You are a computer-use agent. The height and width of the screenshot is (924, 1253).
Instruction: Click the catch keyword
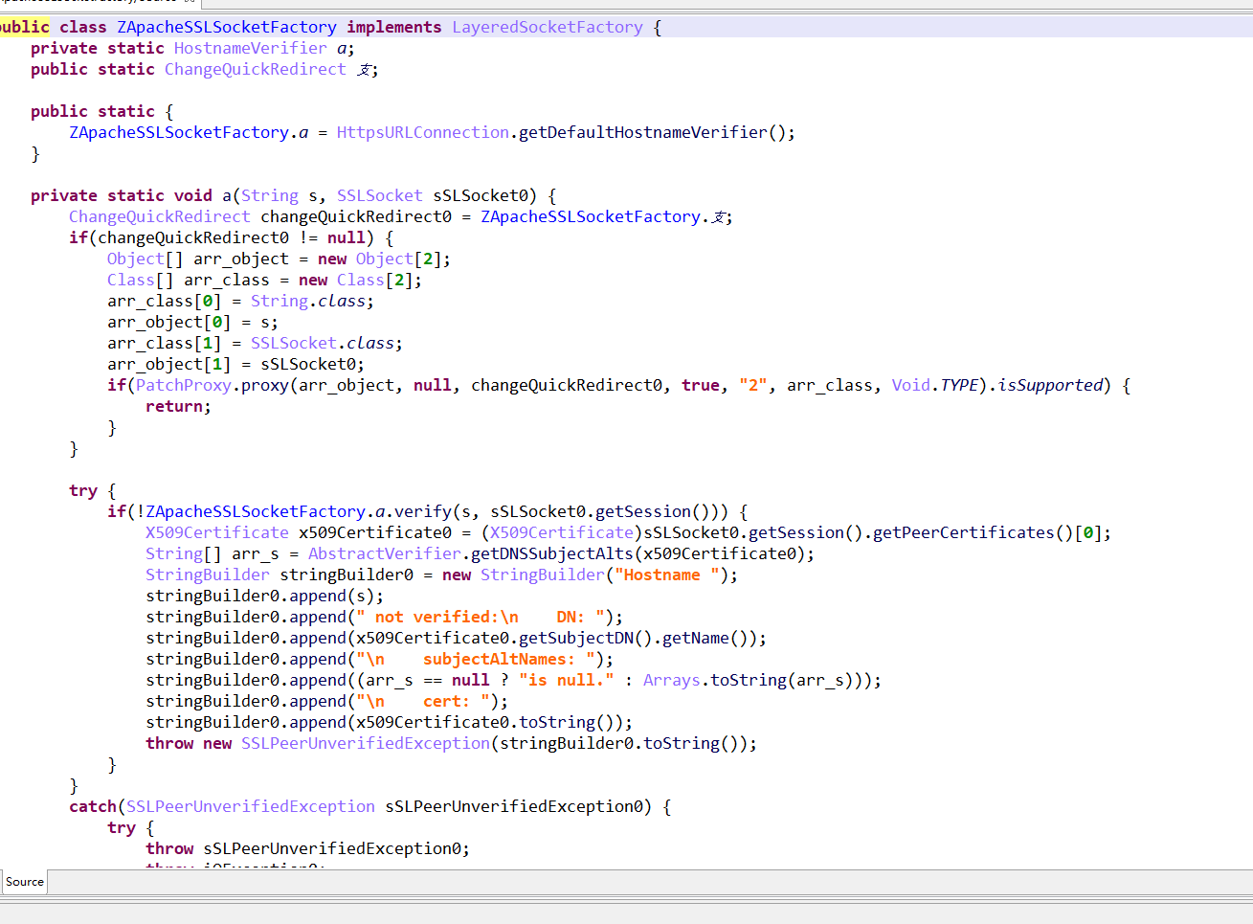pyautogui.click(x=92, y=806)
